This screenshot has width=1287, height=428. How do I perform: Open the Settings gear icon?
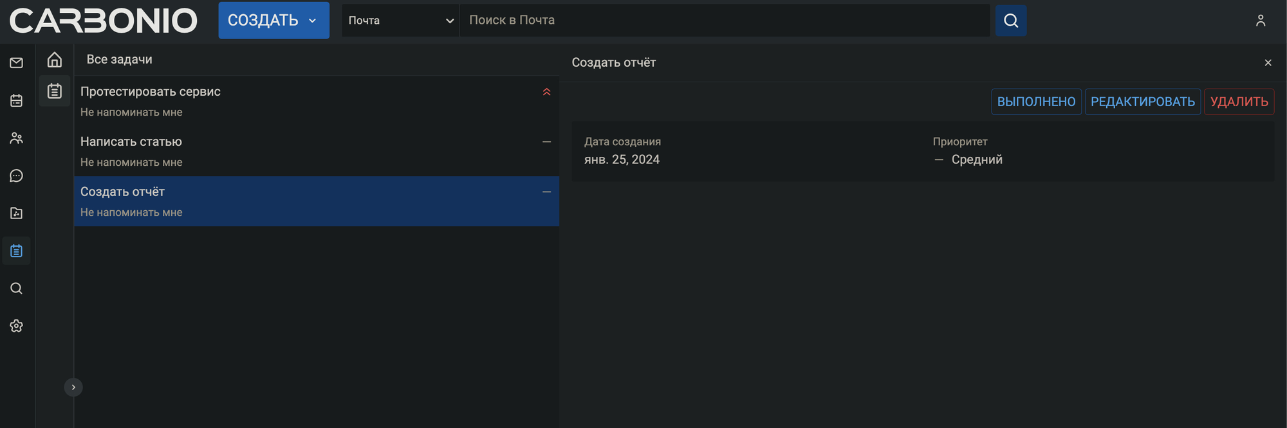pyautogui.click(x=17, y=326)
